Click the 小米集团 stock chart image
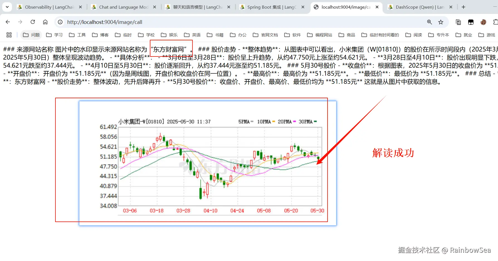 tap(208, 163)
